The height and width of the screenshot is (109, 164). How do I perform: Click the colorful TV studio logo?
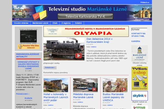[40, 13]
